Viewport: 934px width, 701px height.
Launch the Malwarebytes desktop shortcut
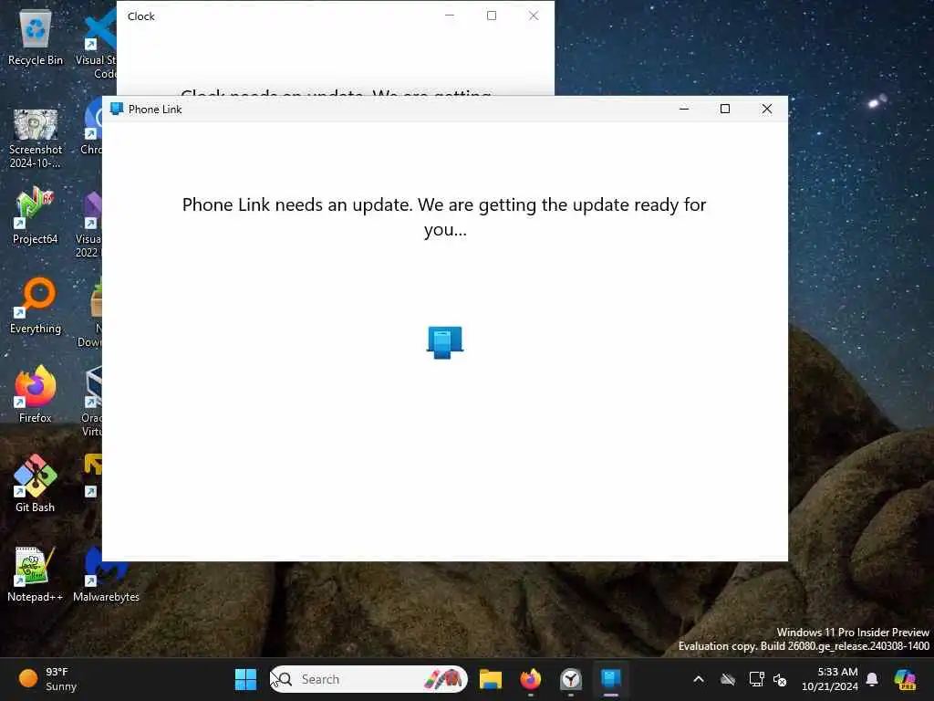click(106, 573)
